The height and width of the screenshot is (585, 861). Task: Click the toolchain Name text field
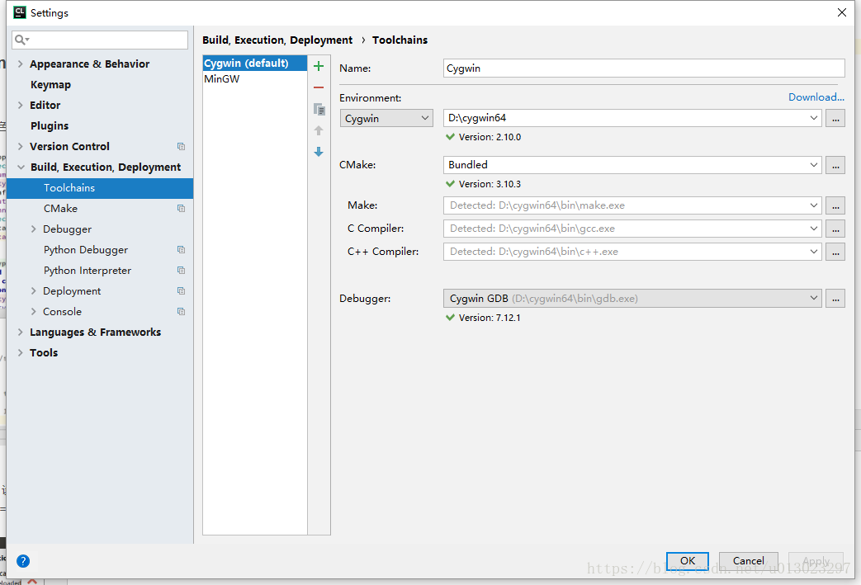pos(644,68)
